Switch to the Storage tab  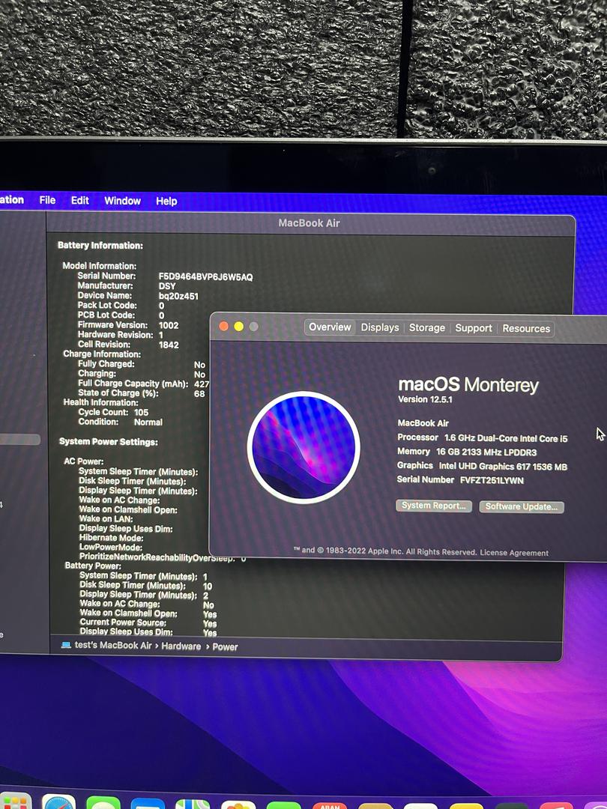427,328
